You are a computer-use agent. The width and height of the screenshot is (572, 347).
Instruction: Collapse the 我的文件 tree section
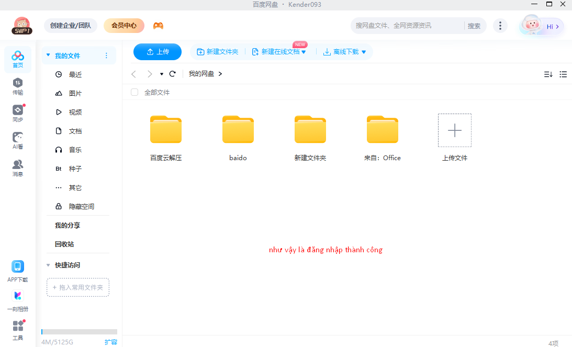point(48,55)
